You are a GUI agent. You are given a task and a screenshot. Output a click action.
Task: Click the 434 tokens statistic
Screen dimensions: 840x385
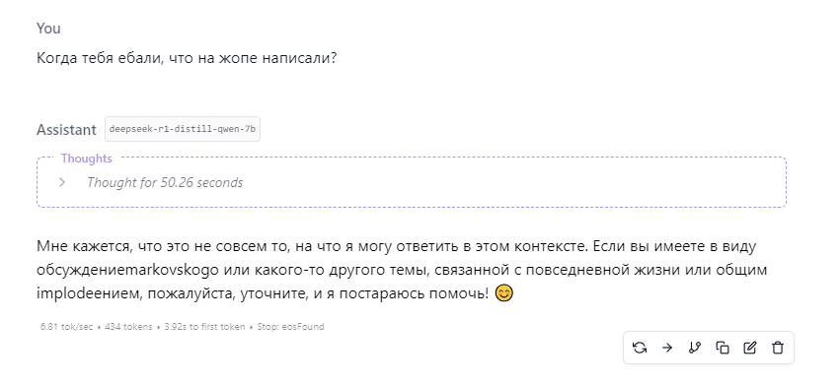tap(128, 327)
